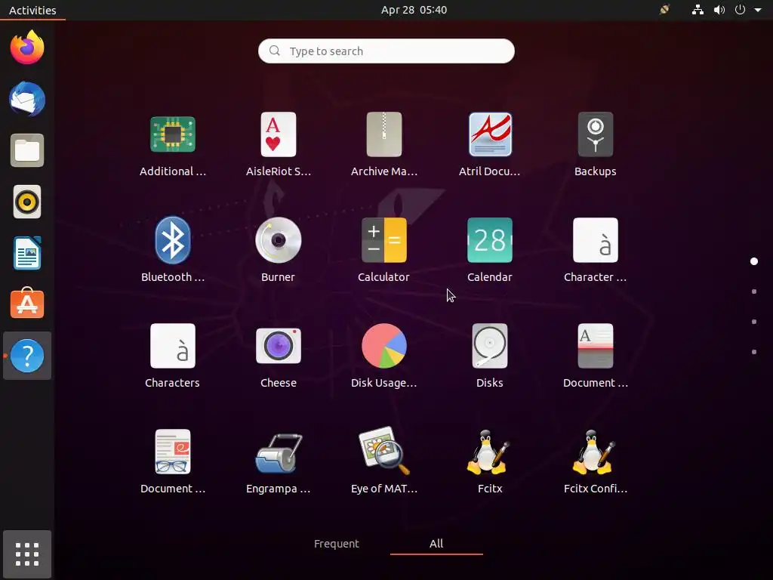Viewport: 773px width, 580px height.
Task: Open the Backups app
Action: pos(596,144)
